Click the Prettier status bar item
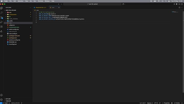 point(177,103)
